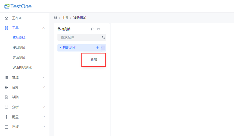Open 缺陷 from the sidebar
The image size is (234, 136).
tap(15, 97)
